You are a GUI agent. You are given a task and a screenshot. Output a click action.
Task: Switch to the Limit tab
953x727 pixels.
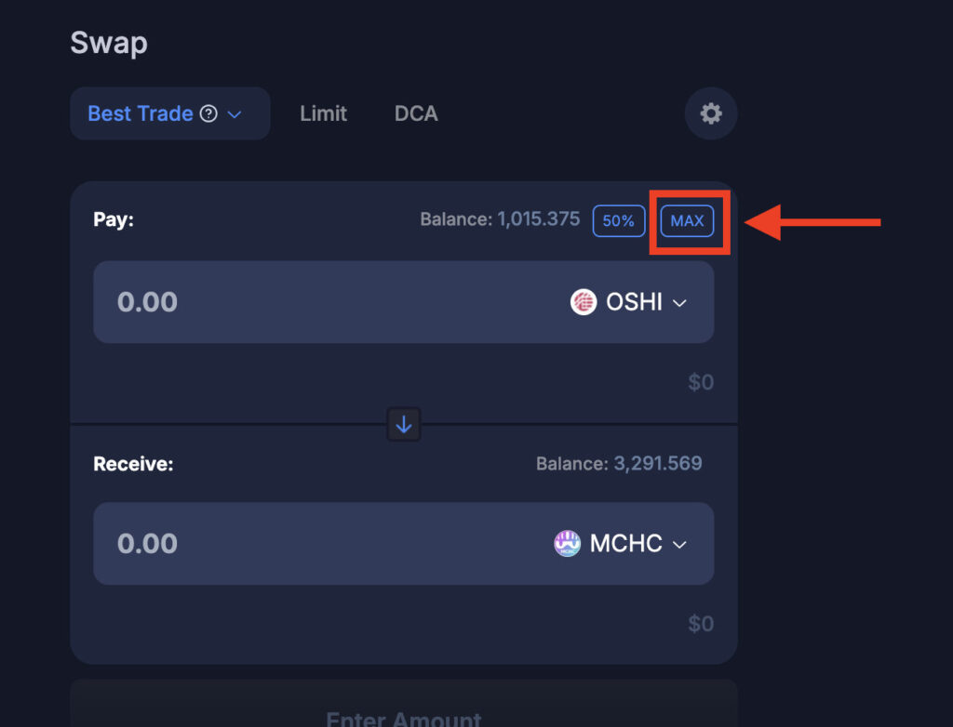click(323, 113)
